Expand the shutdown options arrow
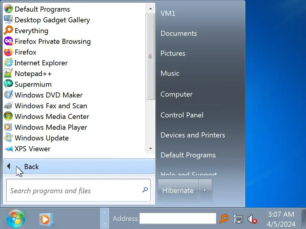The image size is (306, 229). point(205,190)
